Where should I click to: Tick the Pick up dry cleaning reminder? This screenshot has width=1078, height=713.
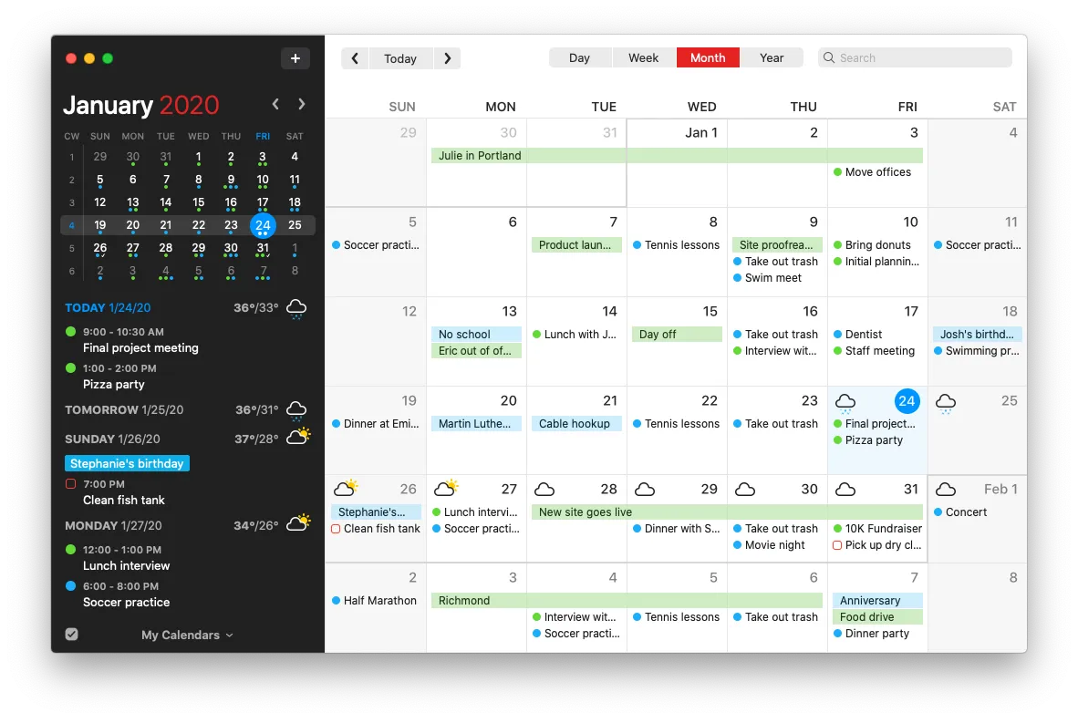pyautogui.click(x=837, y=545)
